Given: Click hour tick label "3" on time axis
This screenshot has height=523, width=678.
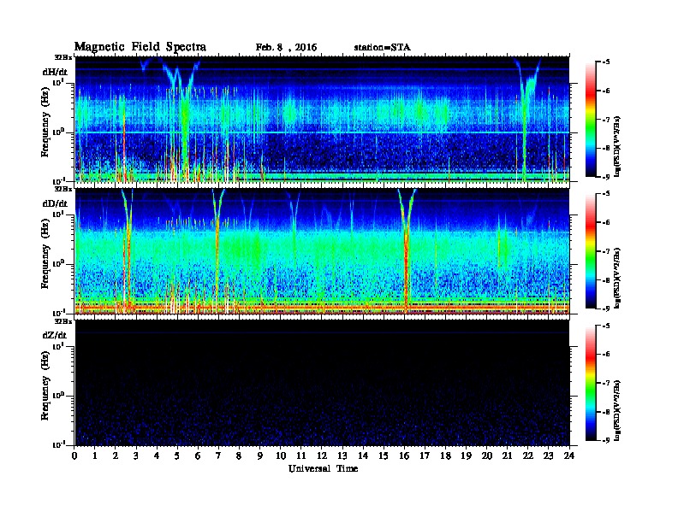Looking at the screenshot, I should [x=136, y=455].
